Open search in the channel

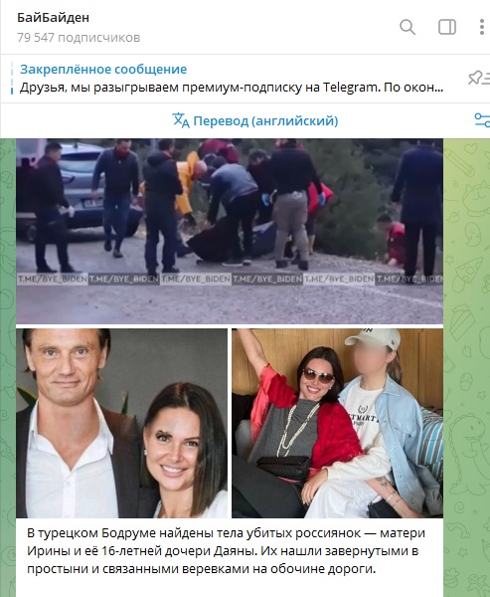pos(408,28)
